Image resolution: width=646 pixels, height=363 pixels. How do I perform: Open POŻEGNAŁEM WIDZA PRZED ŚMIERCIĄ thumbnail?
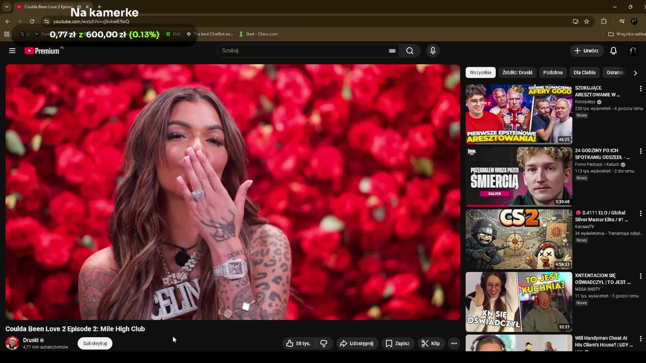click(519, 176)
